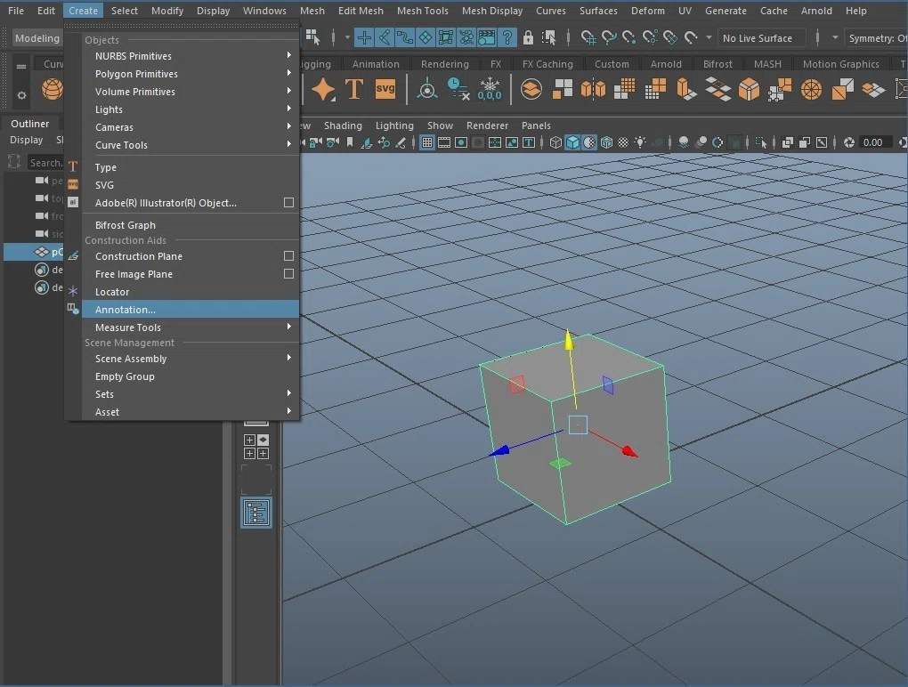Screen dimensions: 908x687
Task: Click the exposure aperture icon beside 0.00
Action: 849,142
